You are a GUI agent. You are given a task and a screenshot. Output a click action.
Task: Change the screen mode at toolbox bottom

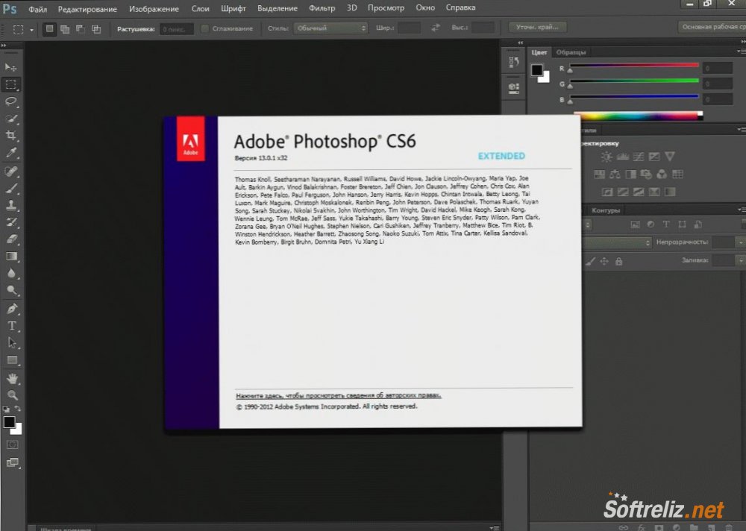13,463
